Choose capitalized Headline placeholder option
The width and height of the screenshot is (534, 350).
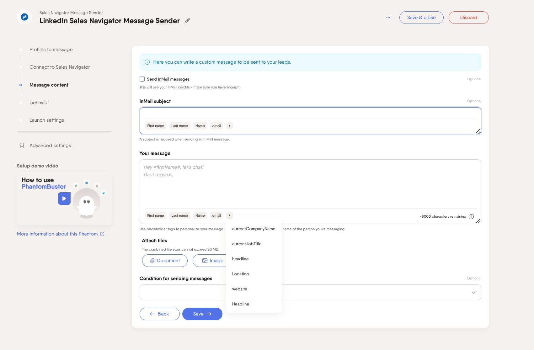tap(254, 304)
